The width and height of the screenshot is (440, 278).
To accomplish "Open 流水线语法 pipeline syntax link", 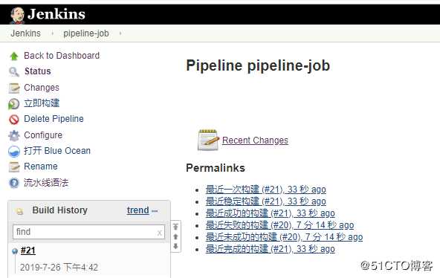I will [46, 183].
